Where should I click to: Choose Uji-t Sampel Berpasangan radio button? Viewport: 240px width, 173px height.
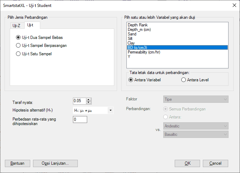pyautogui.click(x=18, y=46)
